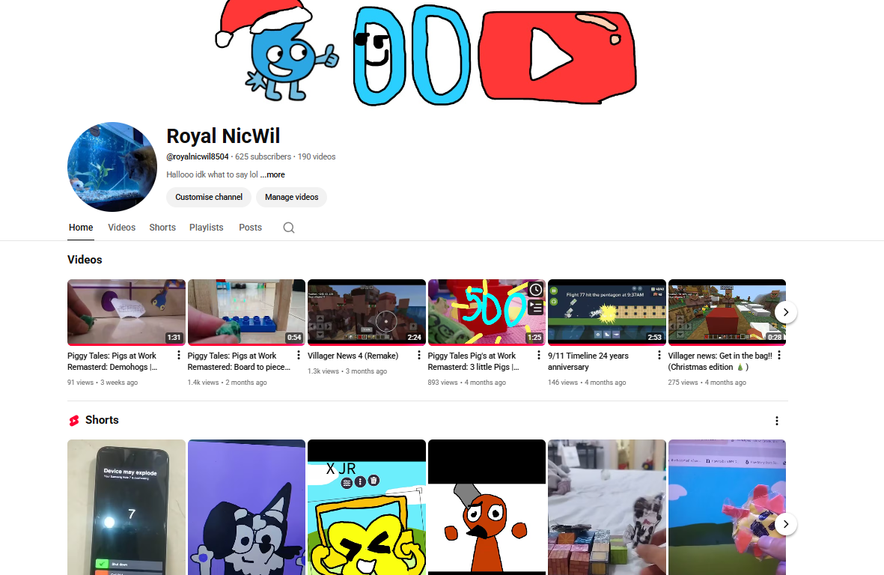The image size is (884, 575).
Task: Switch to the Home tab
Action: (x=81, y=228)
